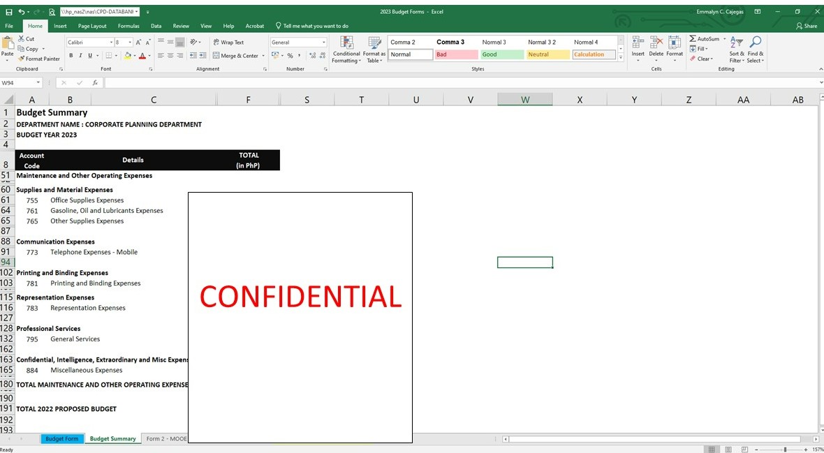The image size is (824, 453).
Task: Toggle Bottom Align vertical alignment
Action: click(179, 42)
